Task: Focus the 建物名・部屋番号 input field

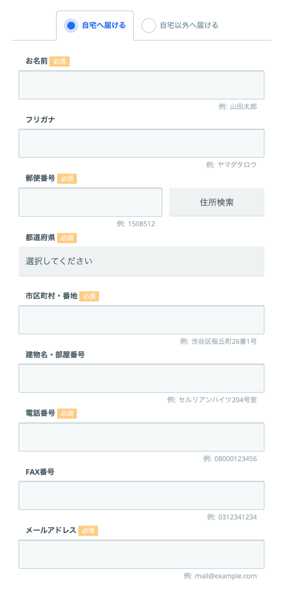Action: click(x=141, y=378)
